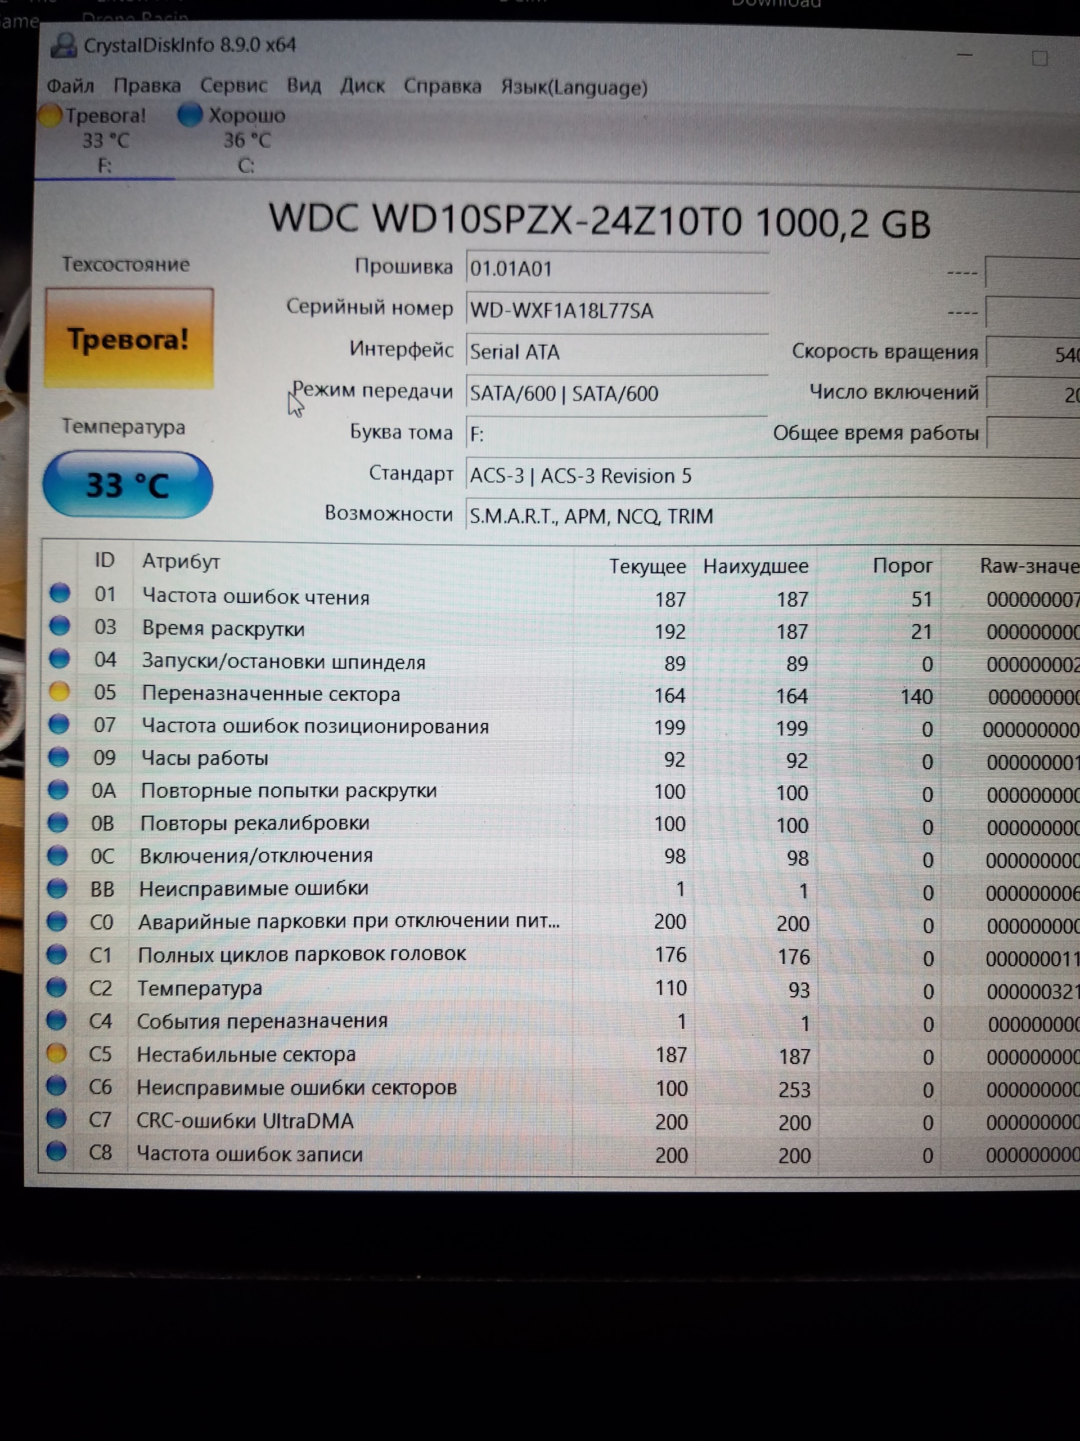Click threshold value 51 in row 01
The image size is (1080, 1441).
(922, 599)
